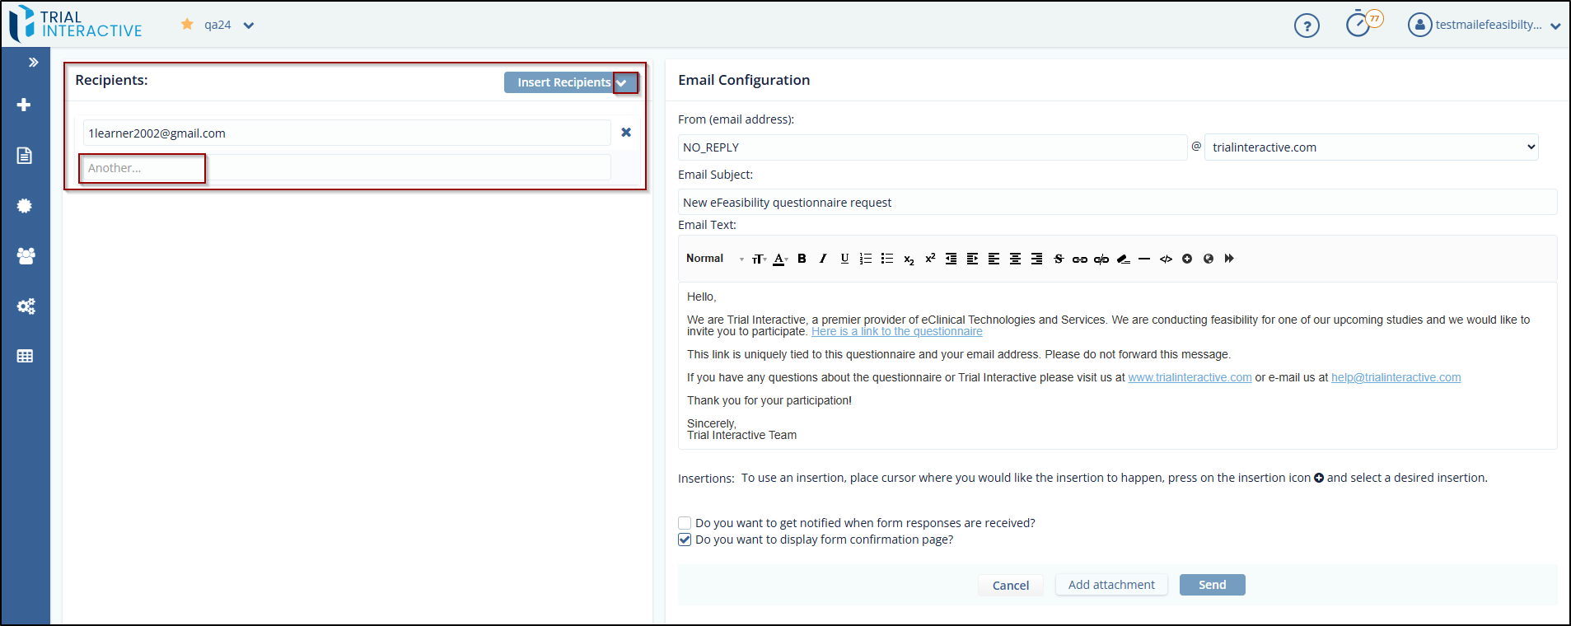Expand the Insert Recipients arrow
Viewport: 1571px width, 626px height.
pyautogui.click(x=624, y=82)
